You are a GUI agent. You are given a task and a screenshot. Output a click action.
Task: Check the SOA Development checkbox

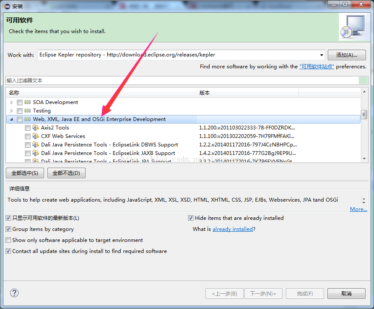[x=19, y=103]
